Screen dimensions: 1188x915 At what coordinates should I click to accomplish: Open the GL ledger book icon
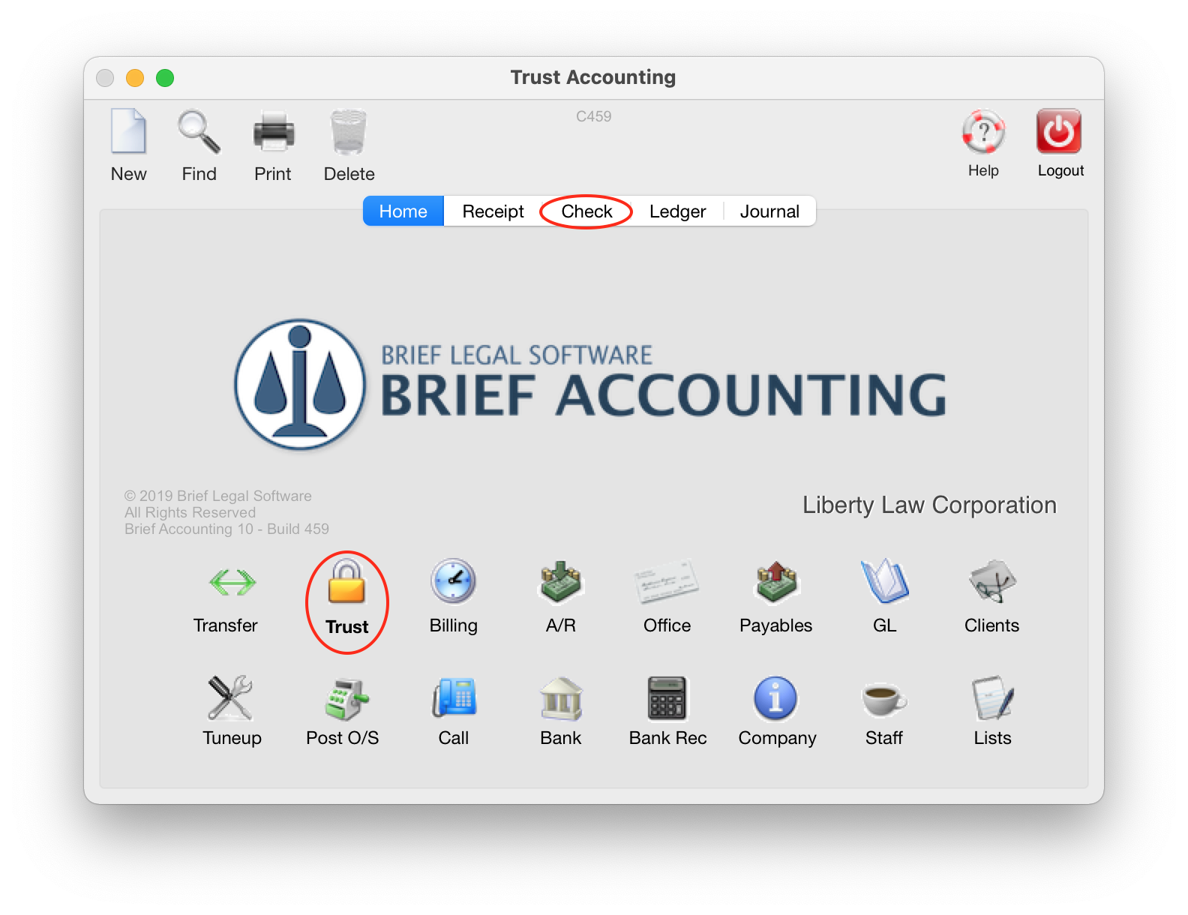click(885, 581)
